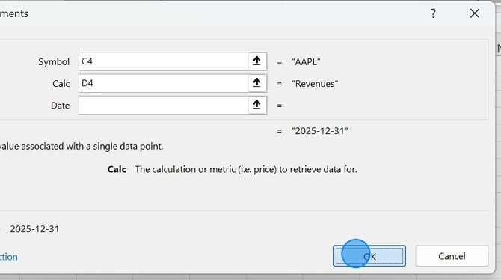Dismiss the dialog with Cancel button
Screen dimensions: 501x280
452,256
